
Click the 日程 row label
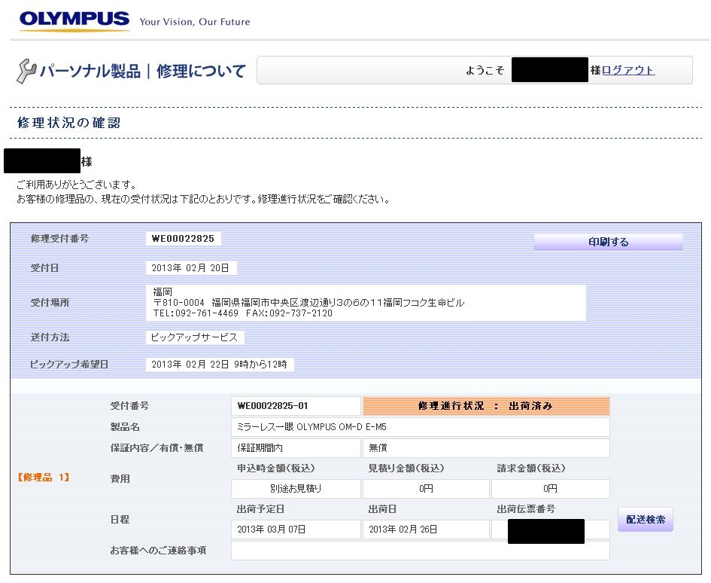click(120, 520)
